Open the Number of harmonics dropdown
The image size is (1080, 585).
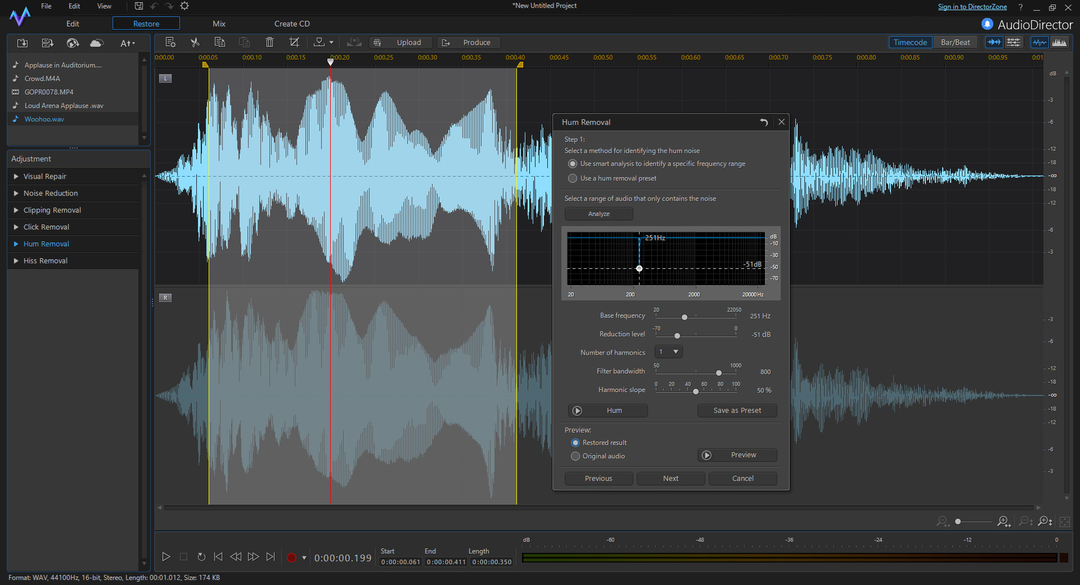(x=669, y=352)
